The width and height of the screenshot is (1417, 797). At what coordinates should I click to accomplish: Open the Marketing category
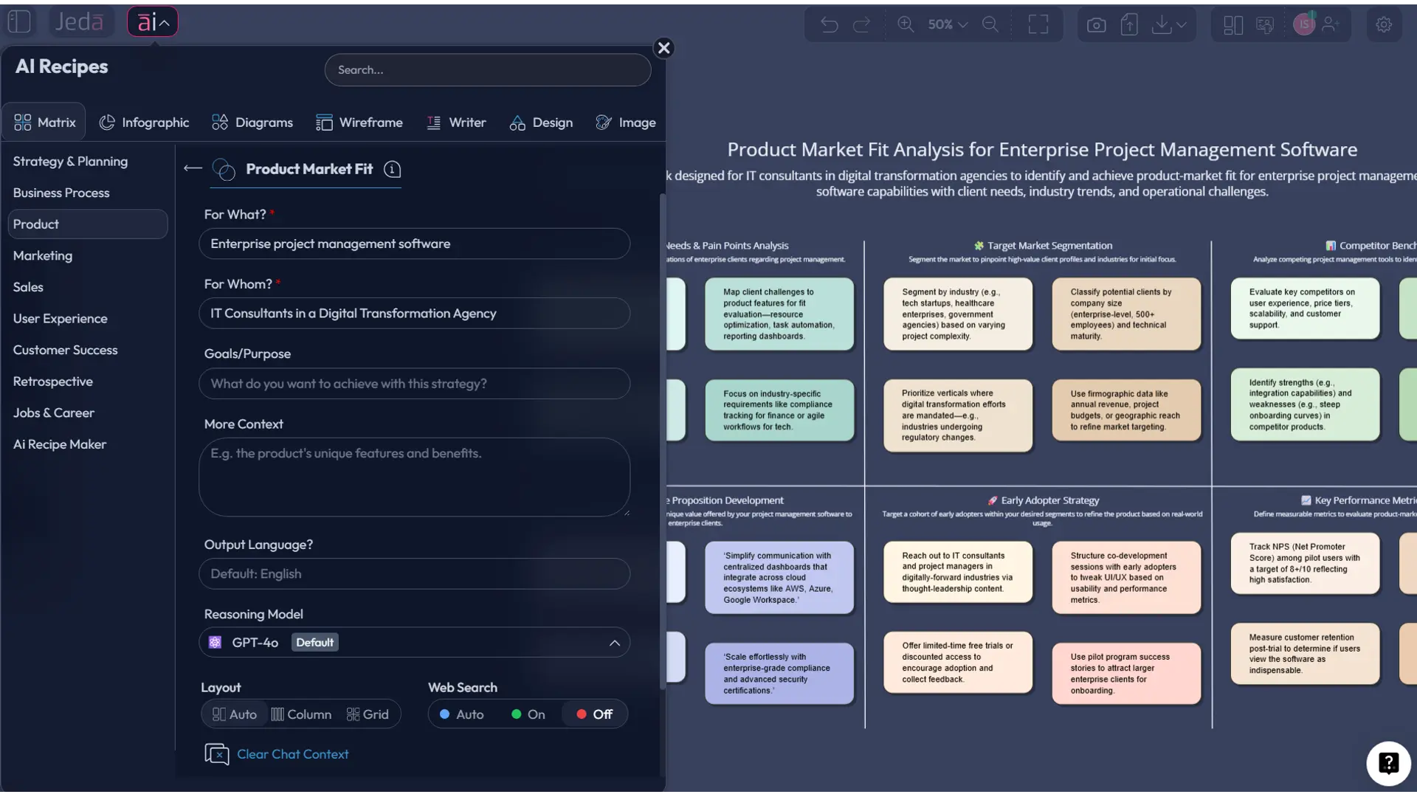tap(42, 255)
